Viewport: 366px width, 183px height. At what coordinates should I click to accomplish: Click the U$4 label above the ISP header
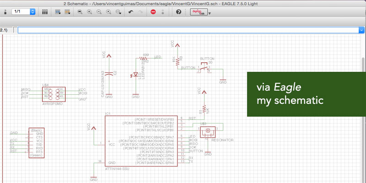(x=45, y=85)
